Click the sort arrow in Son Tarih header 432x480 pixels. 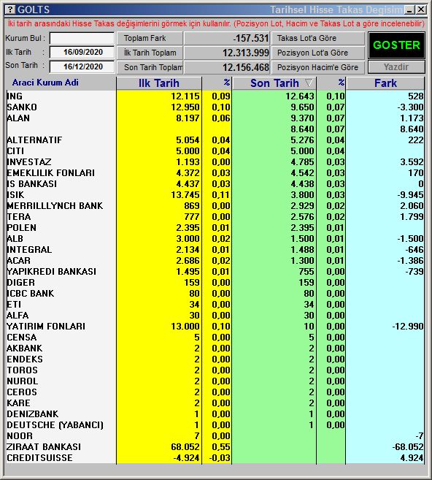[x=309, y=83]
